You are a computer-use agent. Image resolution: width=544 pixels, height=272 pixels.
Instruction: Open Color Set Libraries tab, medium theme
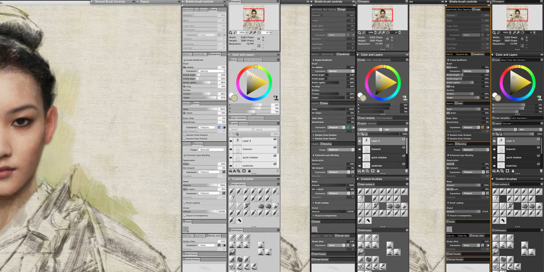[381, 60]
